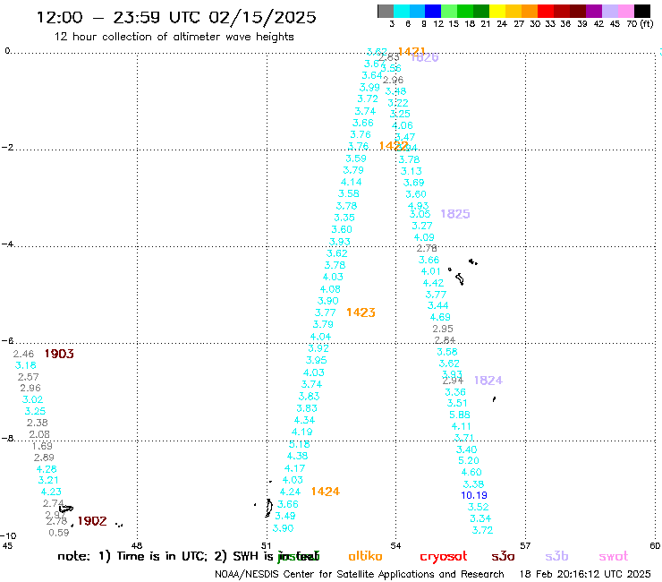The image size is (662, 582).
Task: Select the orange pass number 1423
Action: (361, 312)
